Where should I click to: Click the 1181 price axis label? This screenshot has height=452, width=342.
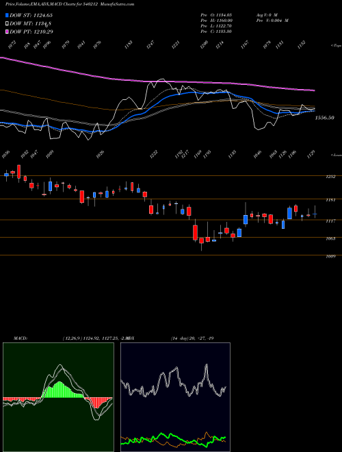pyautogui.click(x=330, y=200)
